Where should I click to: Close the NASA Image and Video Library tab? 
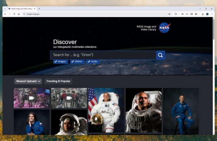point(35,9)
